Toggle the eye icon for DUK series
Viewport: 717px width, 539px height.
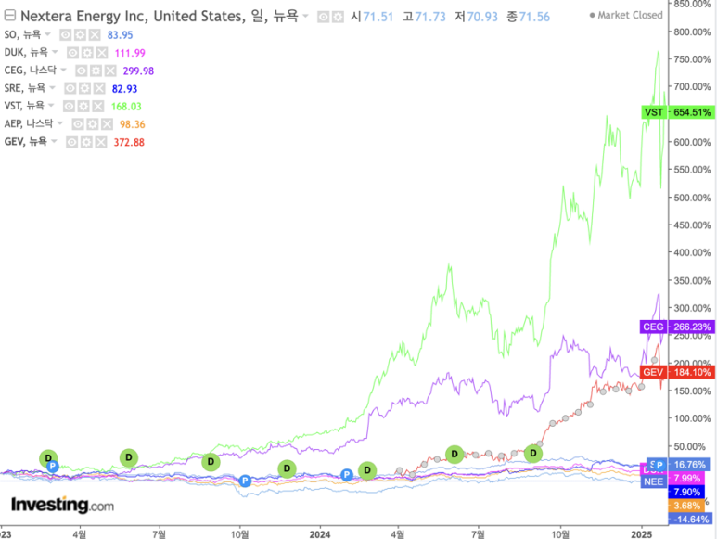click(72, 53)
